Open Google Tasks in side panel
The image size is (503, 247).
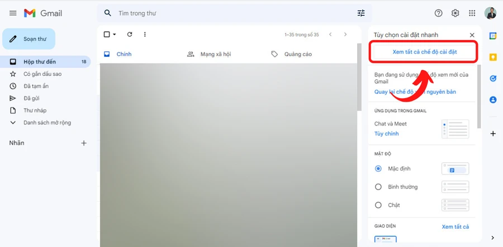tap(493, 79)
